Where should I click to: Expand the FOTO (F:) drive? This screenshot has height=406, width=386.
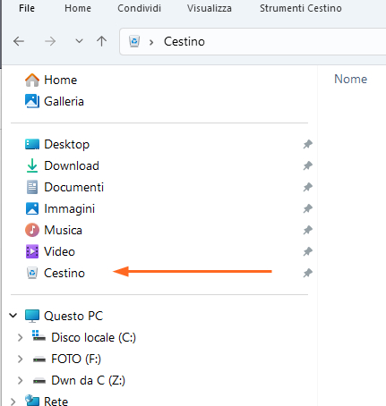coord(20,359)
